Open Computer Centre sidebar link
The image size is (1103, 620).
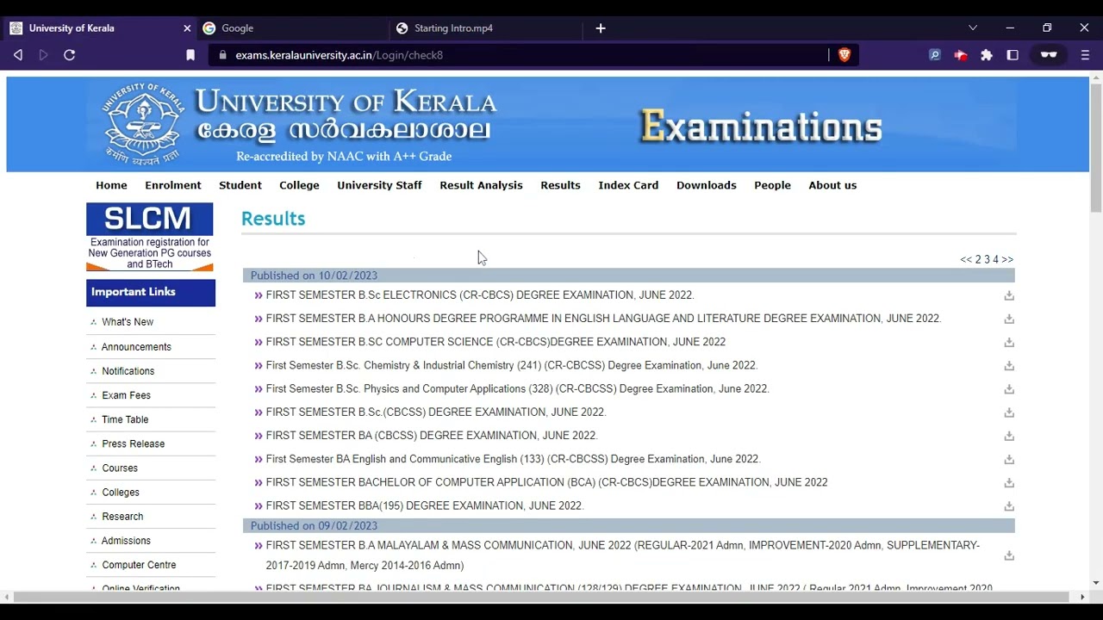[139, 565]
